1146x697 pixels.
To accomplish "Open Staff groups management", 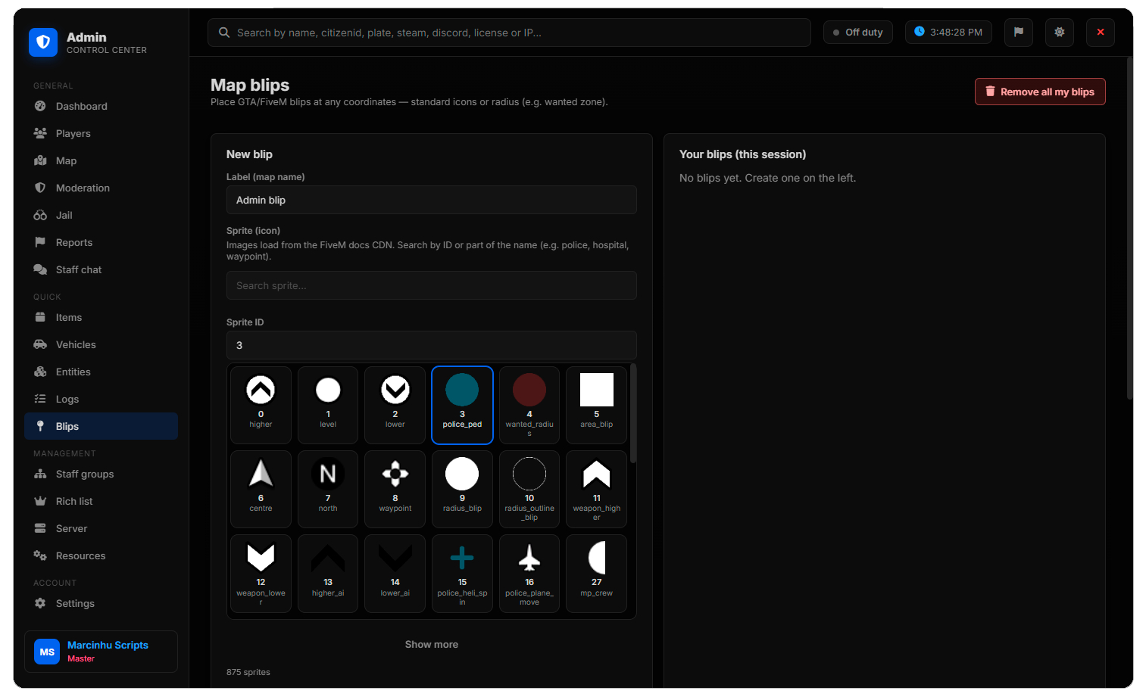I will 101,474.
